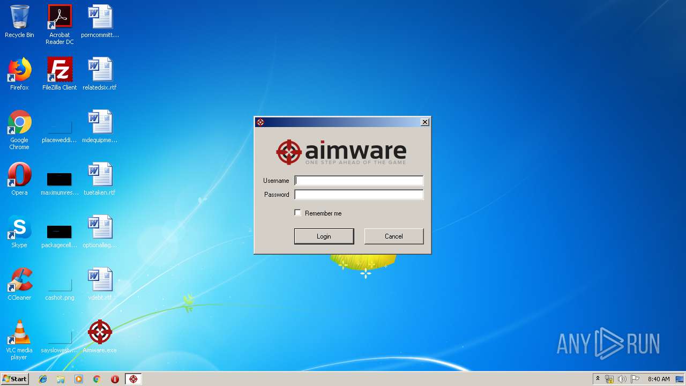Open the Skype desktop shortcut
The height and width of the screenshot is (386, 686).
[x=19, y=232]
